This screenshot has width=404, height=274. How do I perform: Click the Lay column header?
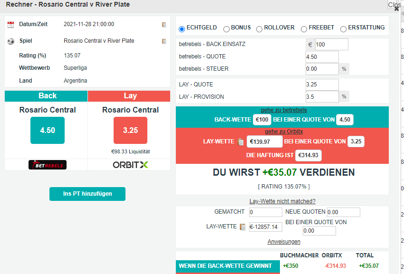point(129,96)
